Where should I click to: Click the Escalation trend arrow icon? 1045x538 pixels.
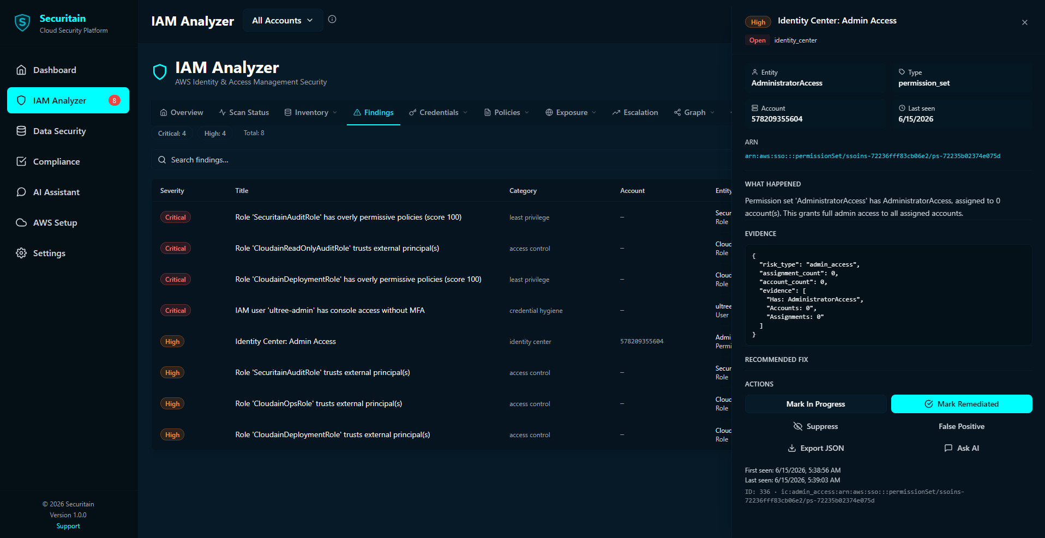click(x=616, y=112)
